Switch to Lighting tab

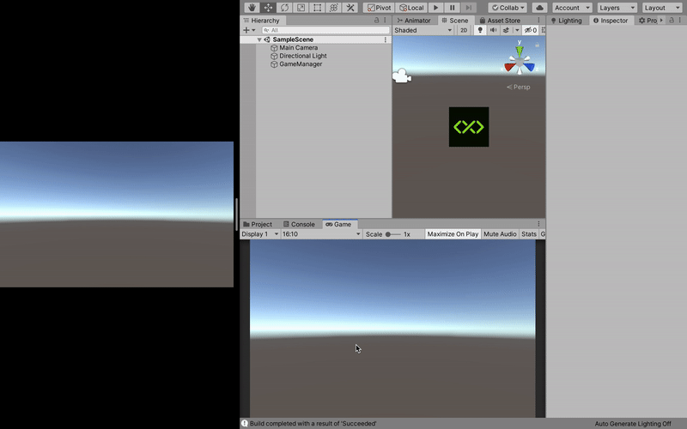pyautogui.click(x=566, y=20)
